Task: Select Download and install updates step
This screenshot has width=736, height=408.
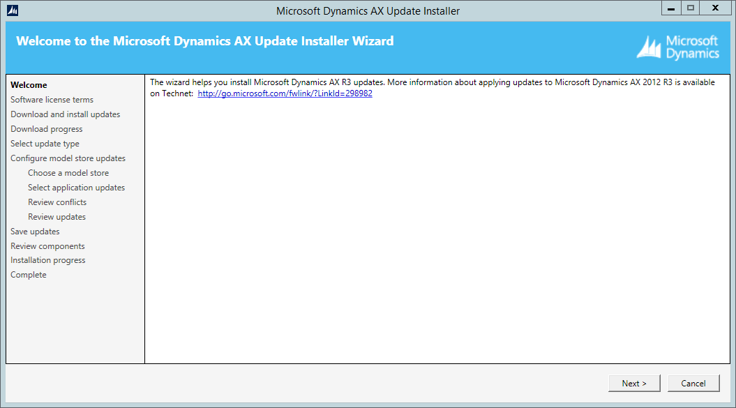Action: click(66, 114)
